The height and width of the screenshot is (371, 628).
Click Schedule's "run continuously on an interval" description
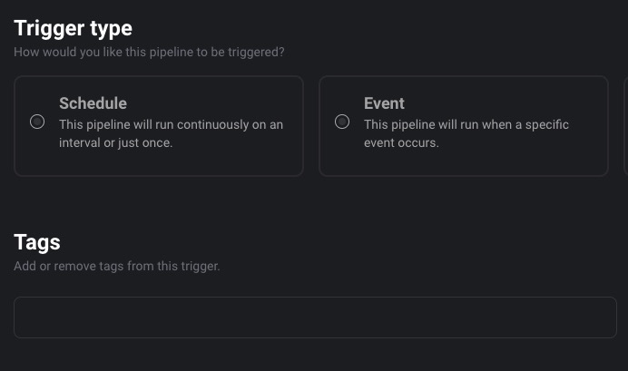point(171,133)
